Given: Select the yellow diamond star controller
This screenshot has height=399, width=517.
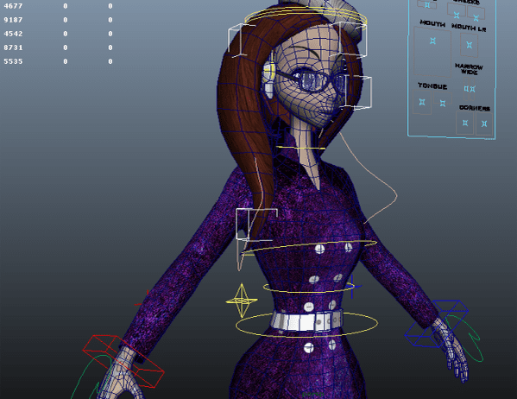Looking at the screenshot, I should point(242,301).
